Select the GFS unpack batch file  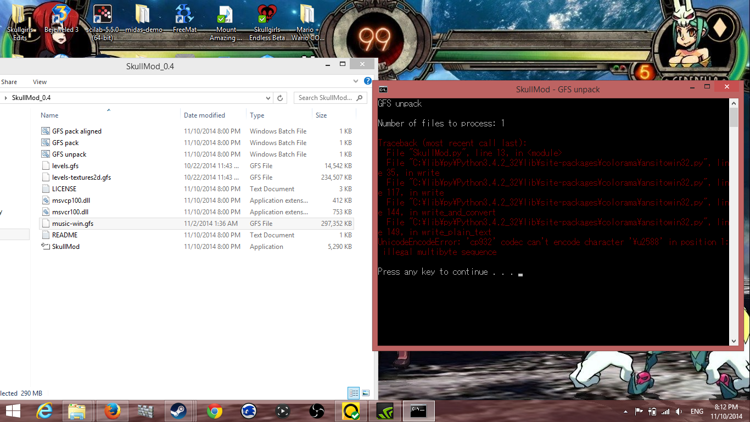[69, 154]
